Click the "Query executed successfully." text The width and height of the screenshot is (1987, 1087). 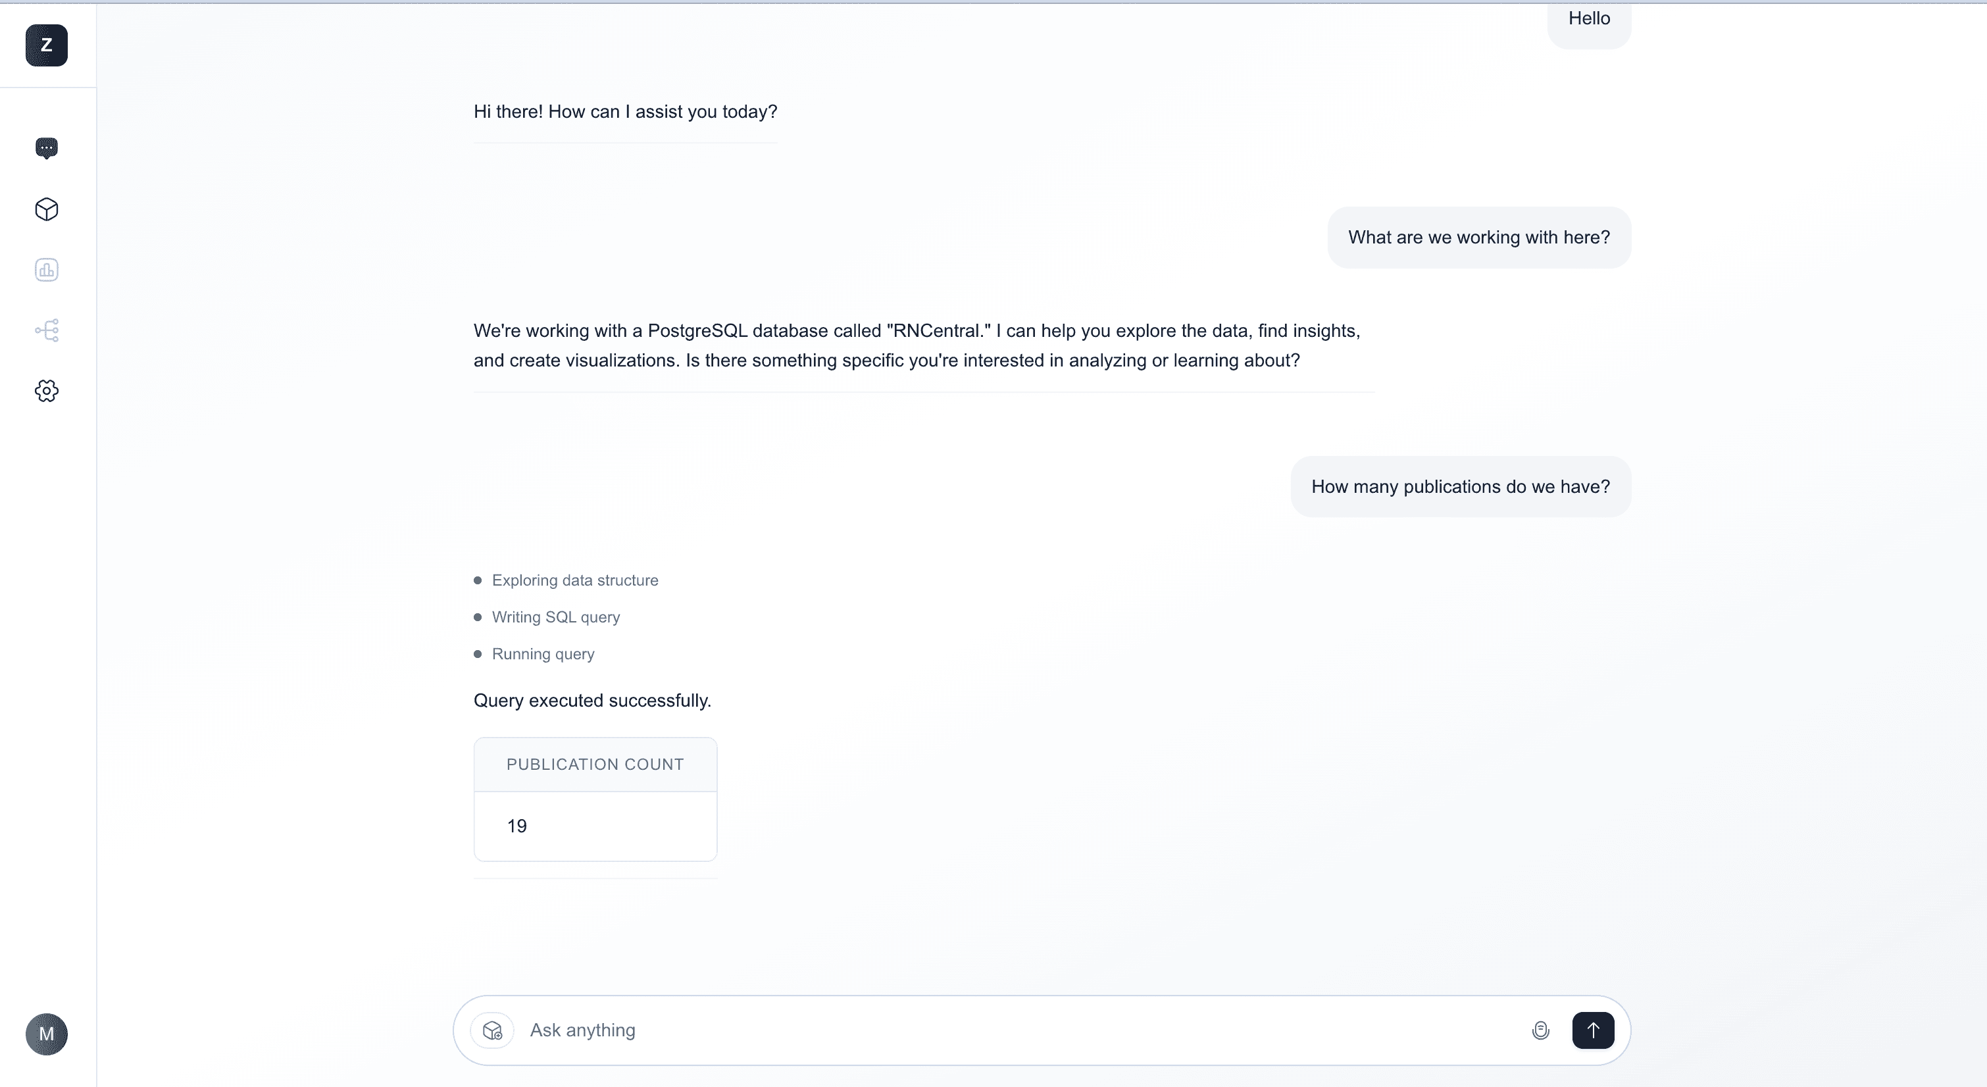pyautogui.click(x=592, y=701)
